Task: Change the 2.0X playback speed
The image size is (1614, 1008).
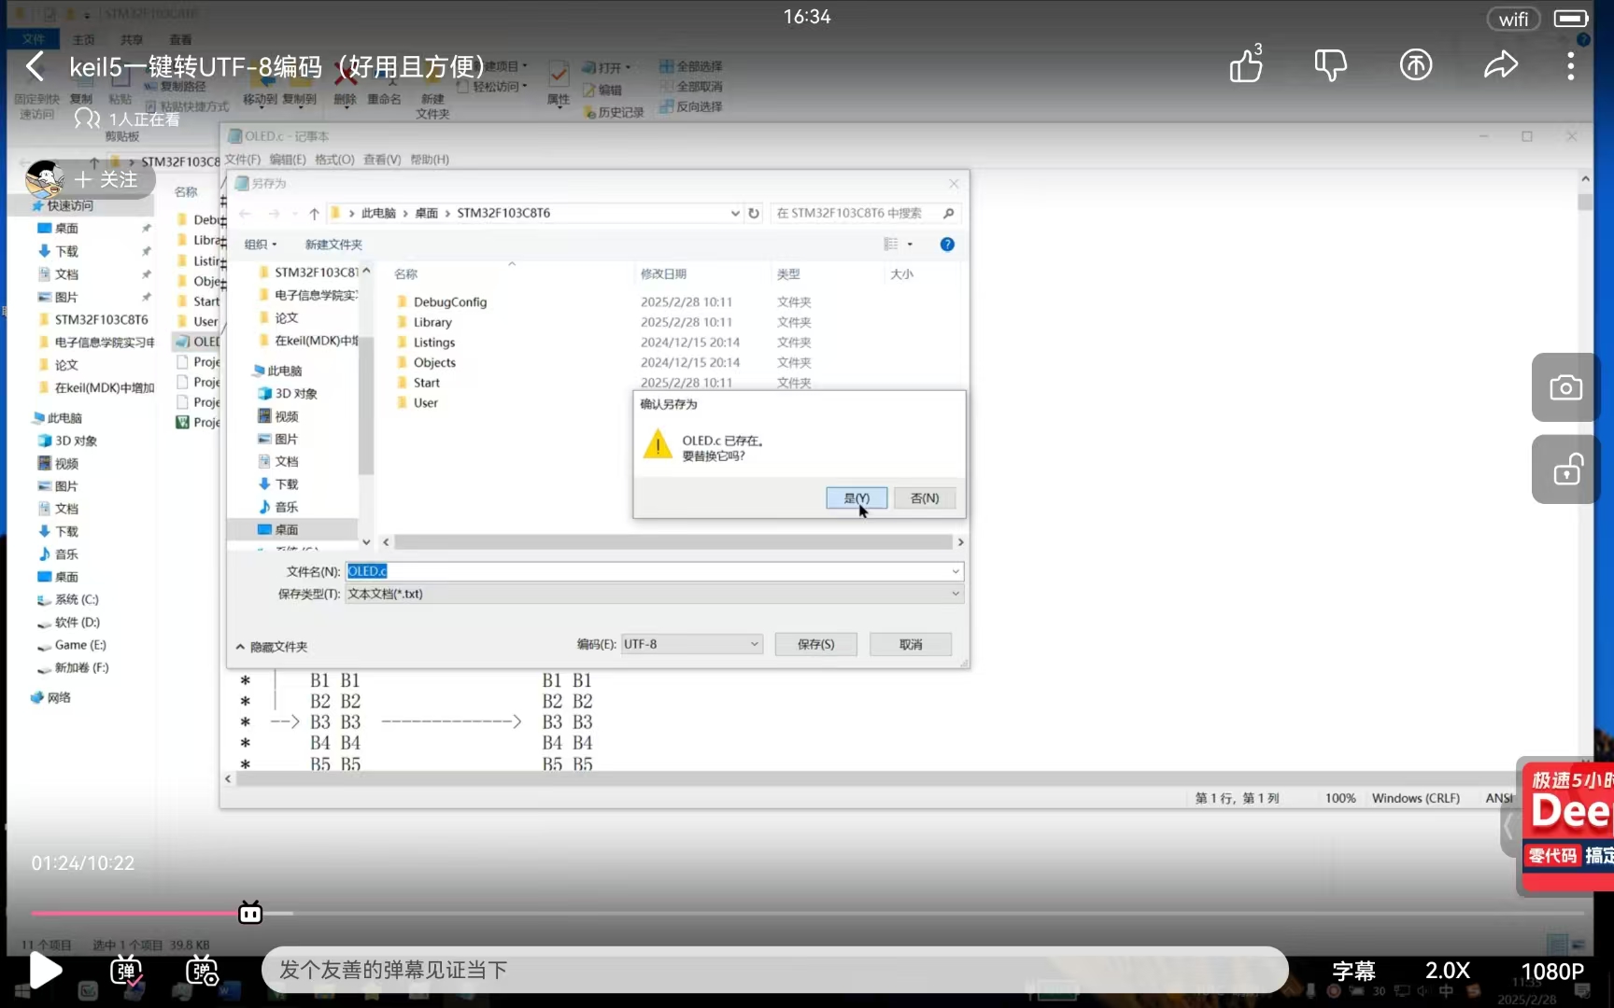Action: click(x=1448, y=971)
